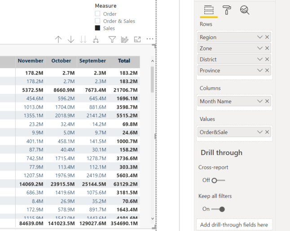The height and width of the screenshot is (231, 290).
Task: Open the Analytics magnifier tab
Action: tap(245, 10)
